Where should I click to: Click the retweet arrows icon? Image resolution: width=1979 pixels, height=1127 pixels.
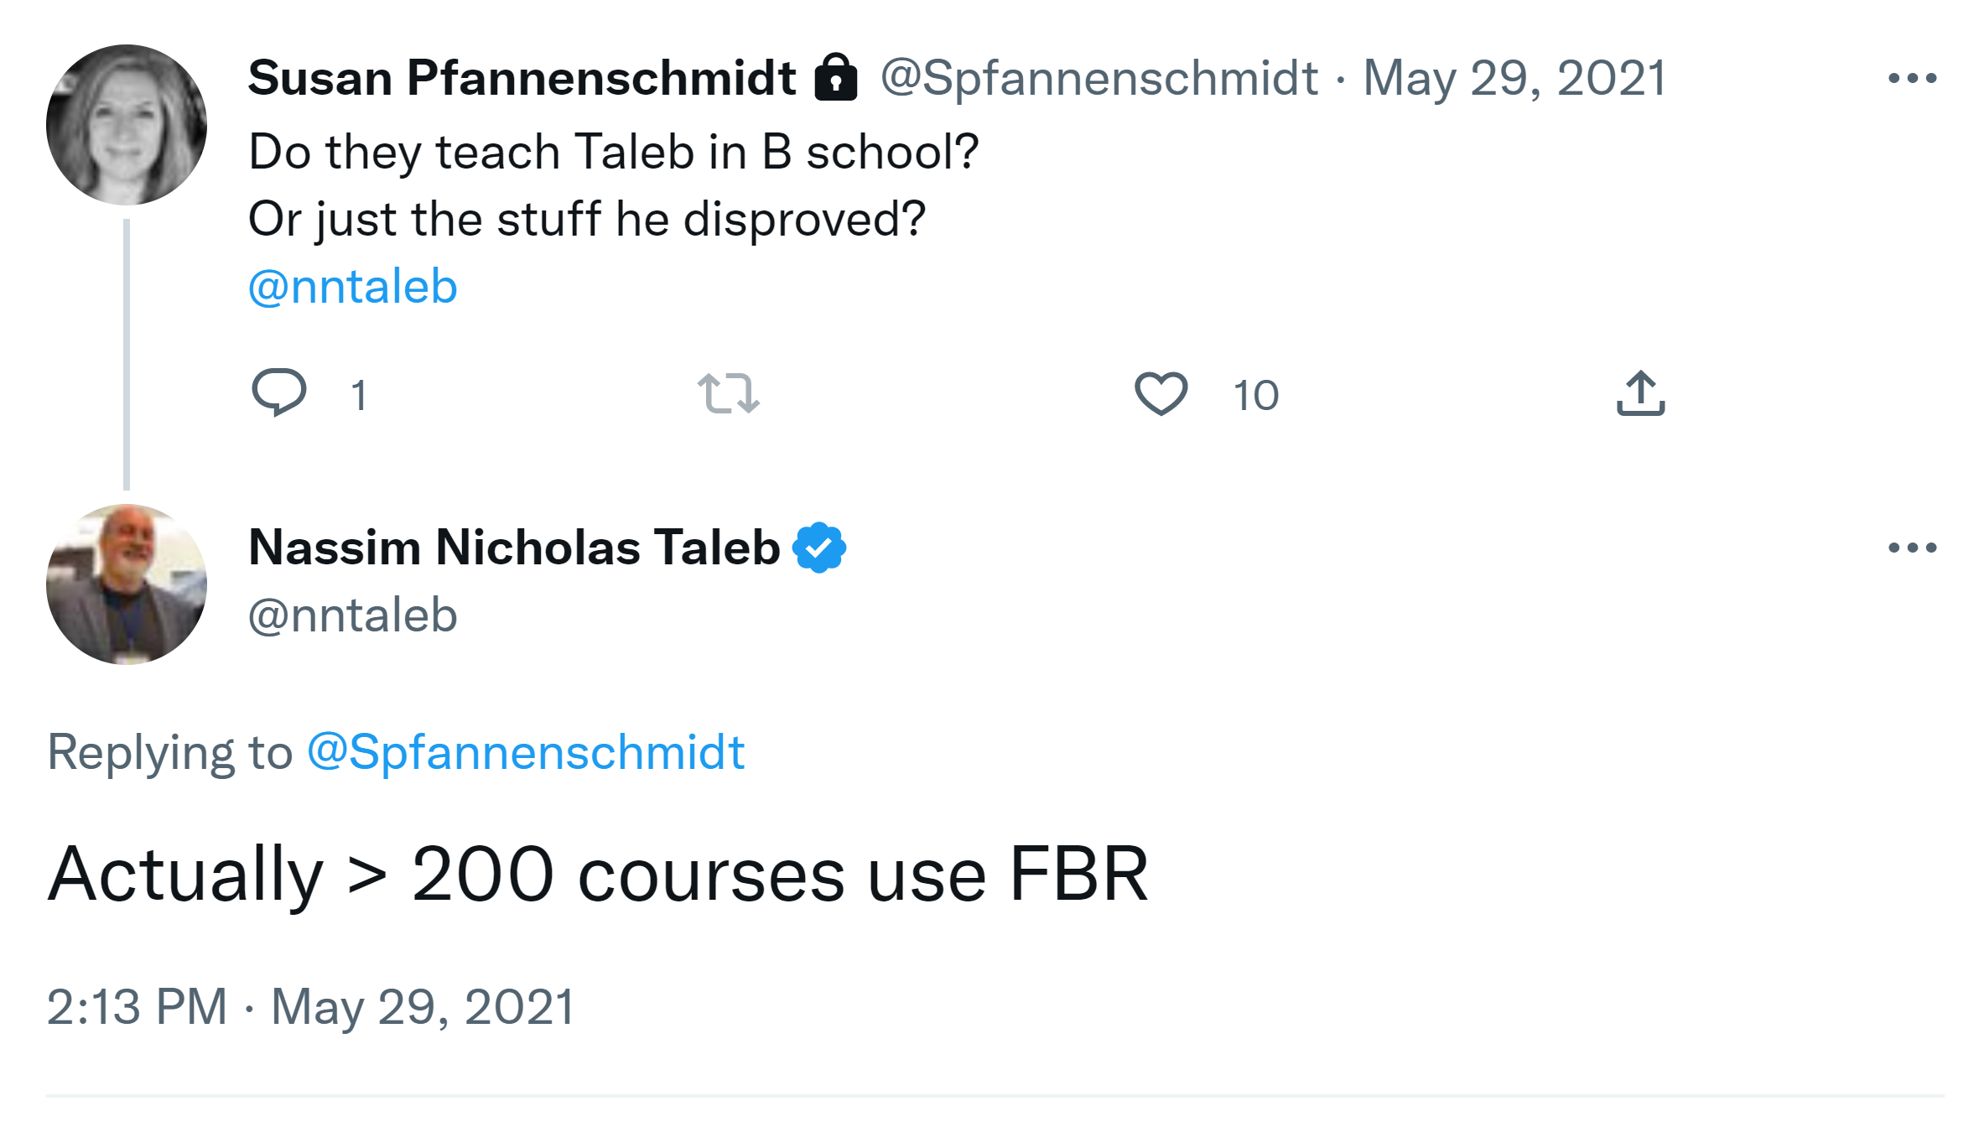point(728,393)
